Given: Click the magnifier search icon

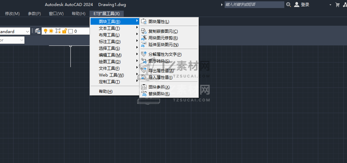Looking at the screenshot, I should (289, 5).
